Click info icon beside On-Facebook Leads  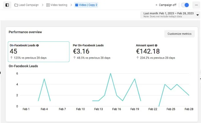click(38, 45)
